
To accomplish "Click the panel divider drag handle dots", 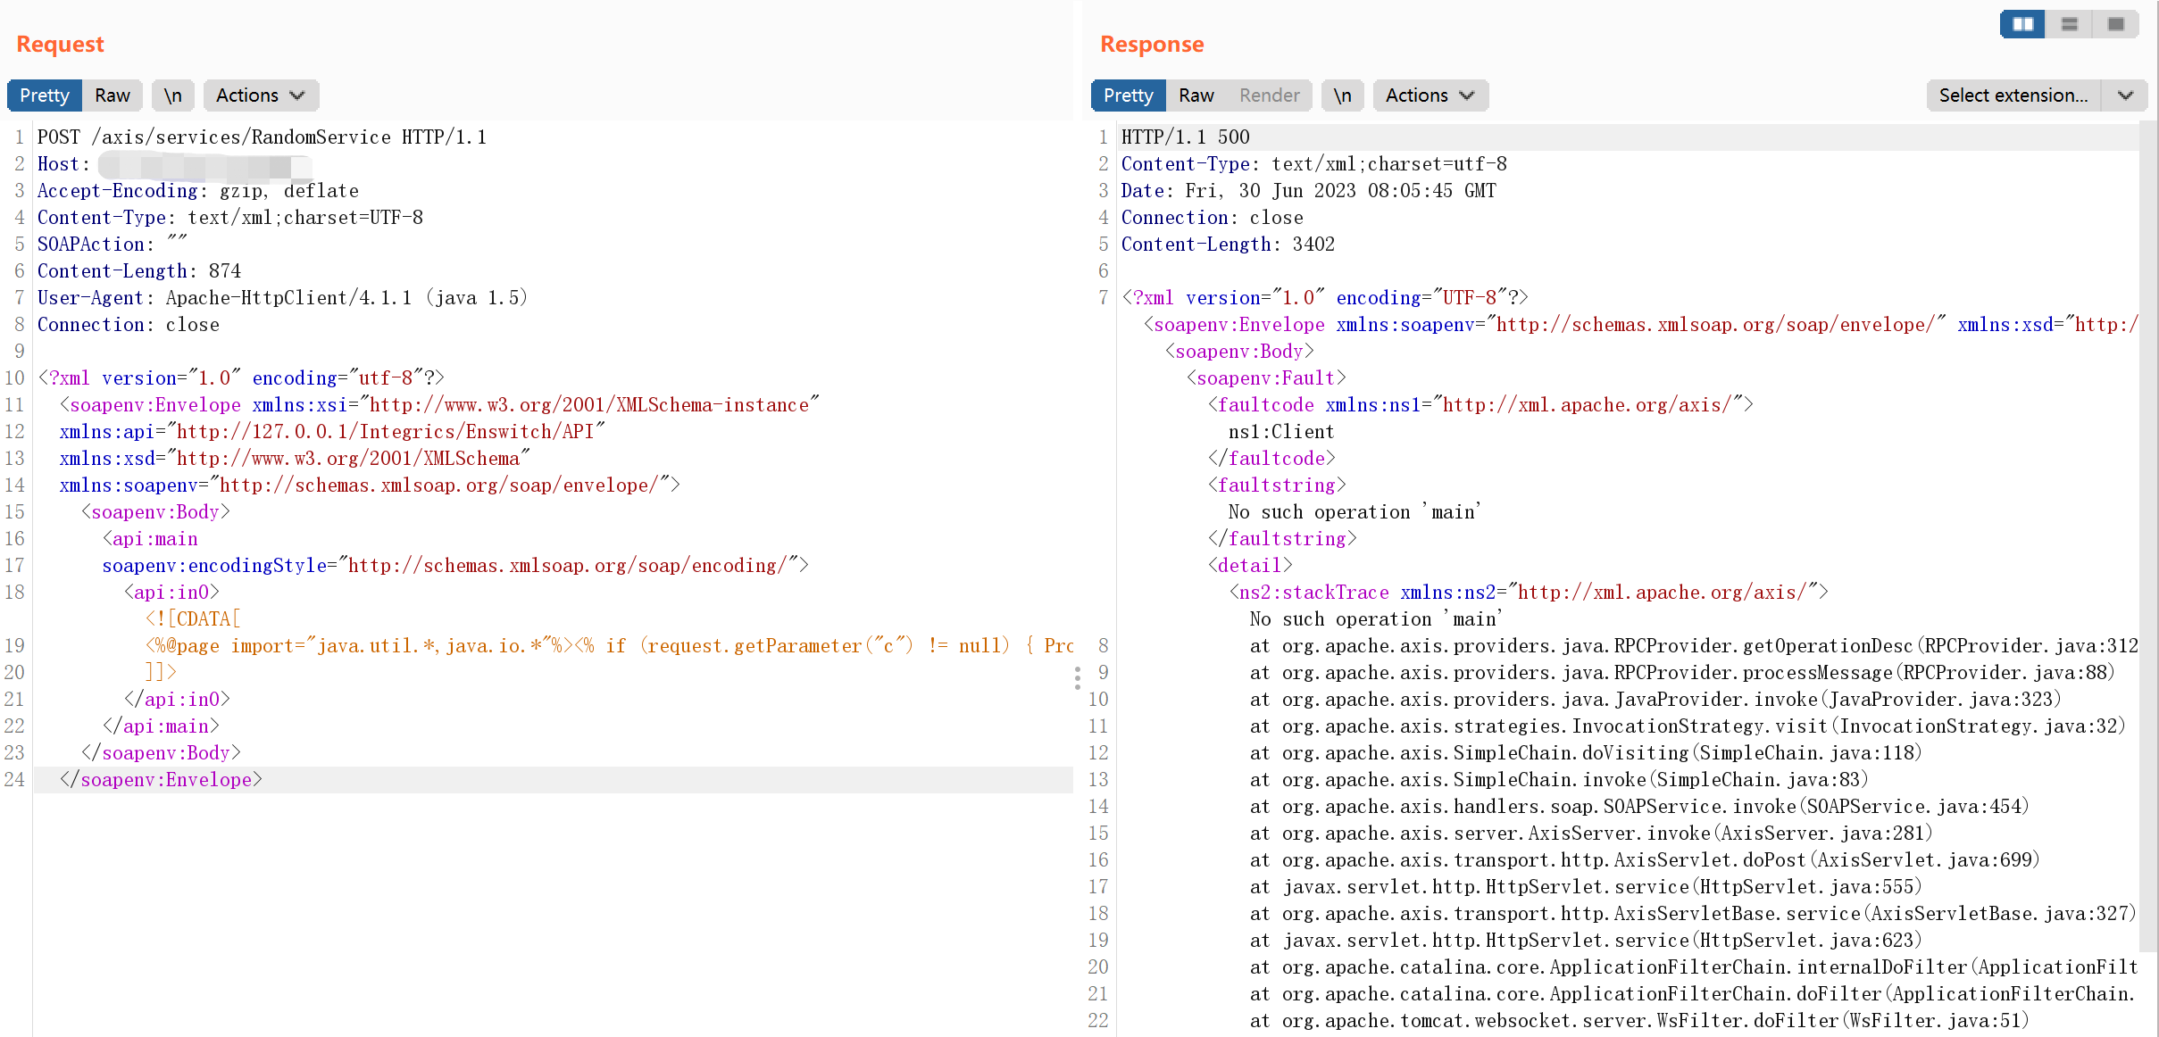I will pos(1078,678).
